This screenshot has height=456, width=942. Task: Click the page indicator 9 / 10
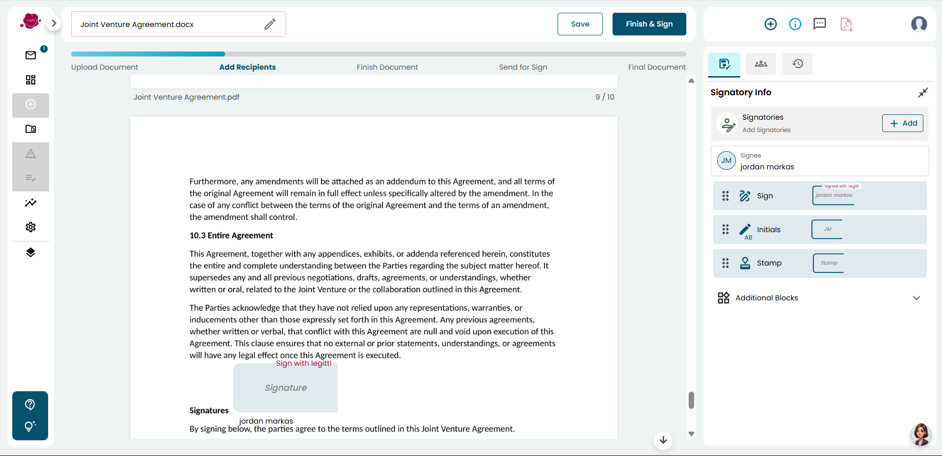pos(605,97)
